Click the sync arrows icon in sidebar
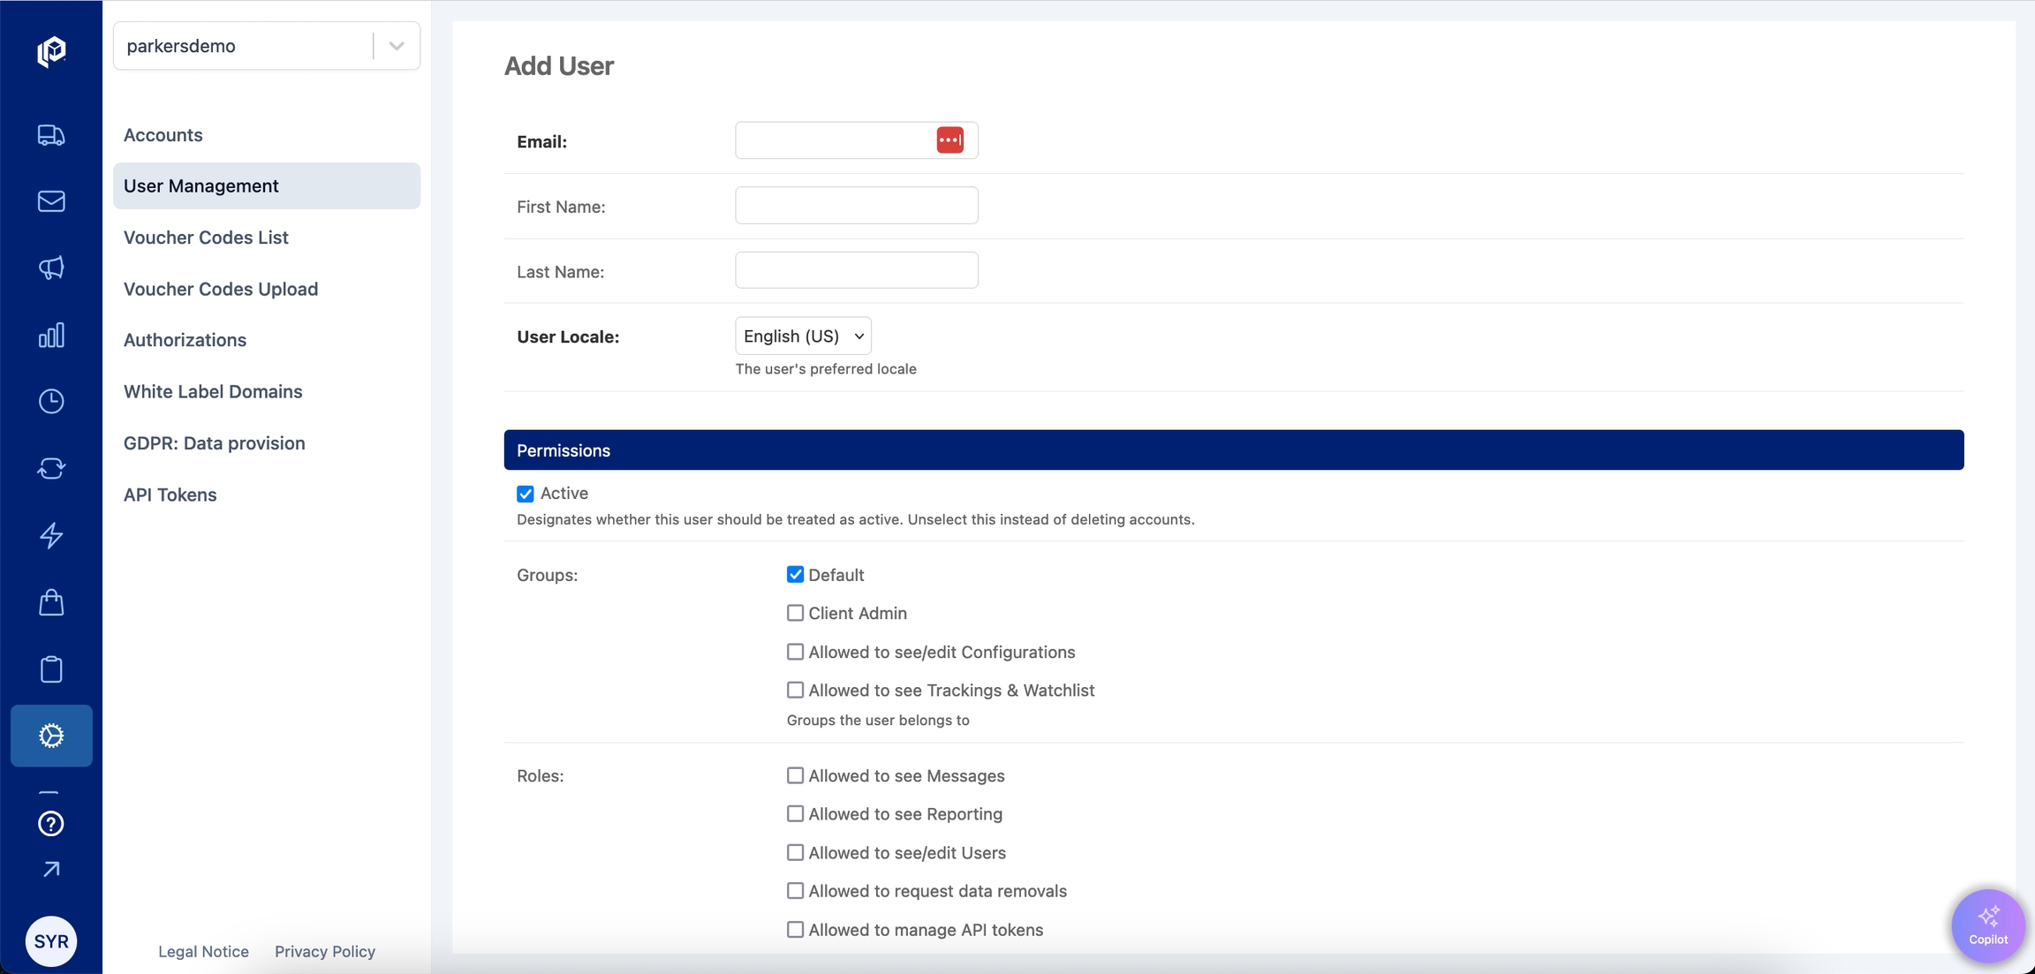Image resolution: width=2035 pixels, height=974 pixels. [x=51, y=468]
